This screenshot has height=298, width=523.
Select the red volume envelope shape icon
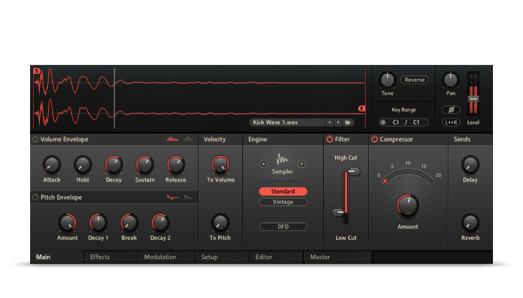pyautogui.click(x=172, y=139)
